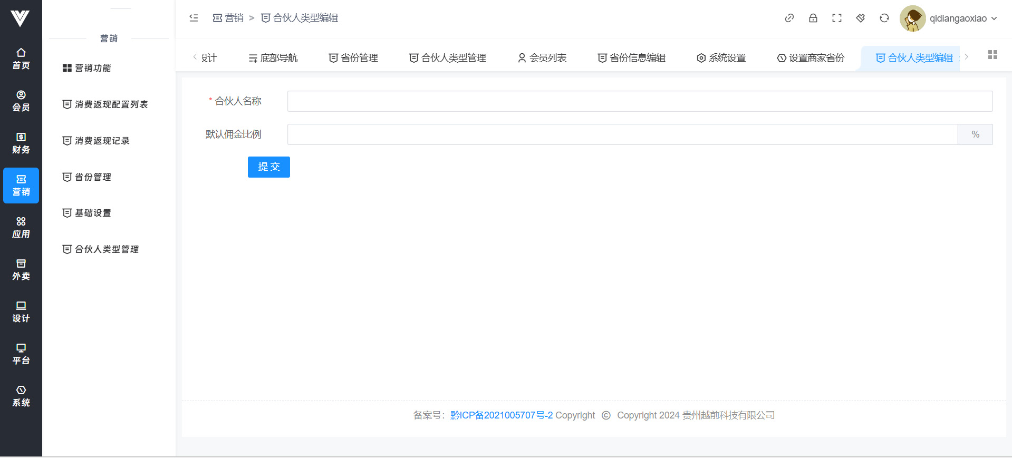Focus the 默认佣金比例 input field

click(622, 134)
